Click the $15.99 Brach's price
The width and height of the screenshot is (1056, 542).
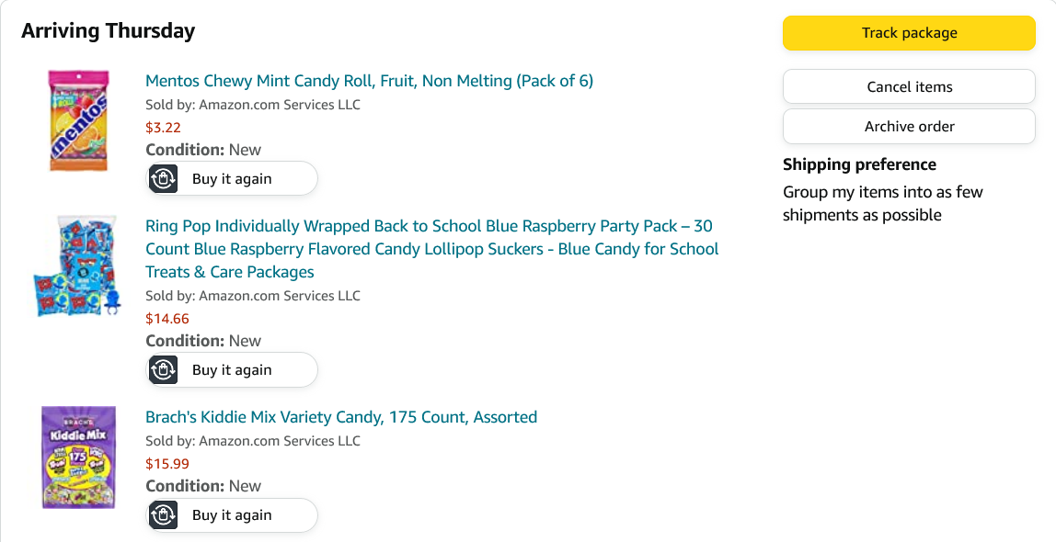coord(166,464)
